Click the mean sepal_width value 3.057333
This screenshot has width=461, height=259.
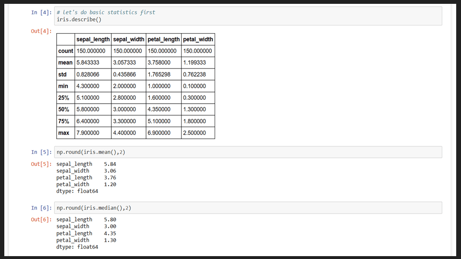(x=125, y=62)
